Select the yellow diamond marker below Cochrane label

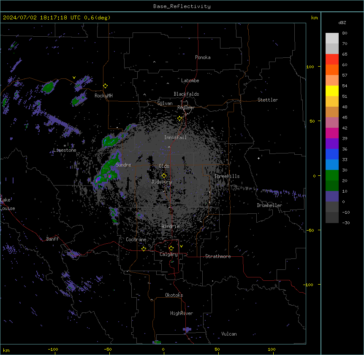click(x=144, y=249)
